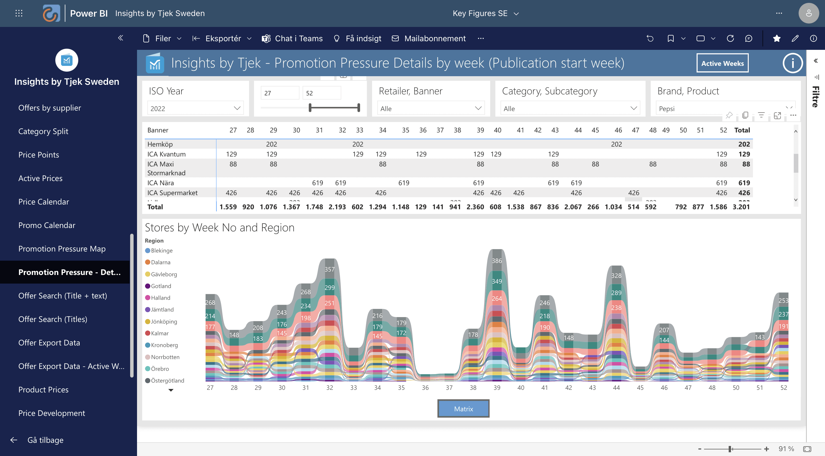Screen dimensions: 825x456
Task: Toggle the Örebro legend entry
Action: point(159,369)
